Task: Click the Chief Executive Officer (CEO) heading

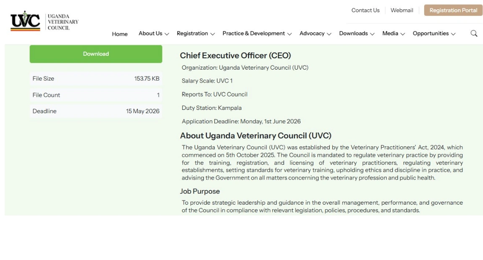Action: point(235,55)
